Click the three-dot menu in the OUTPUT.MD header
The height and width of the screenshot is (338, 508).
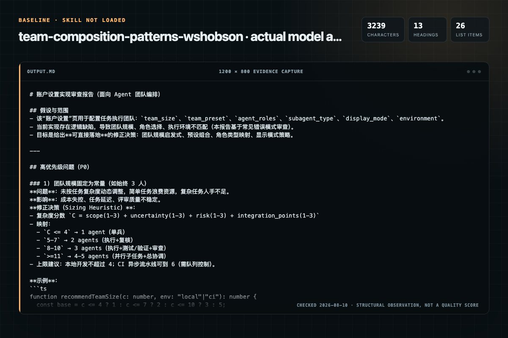click(x=474, y=71)
